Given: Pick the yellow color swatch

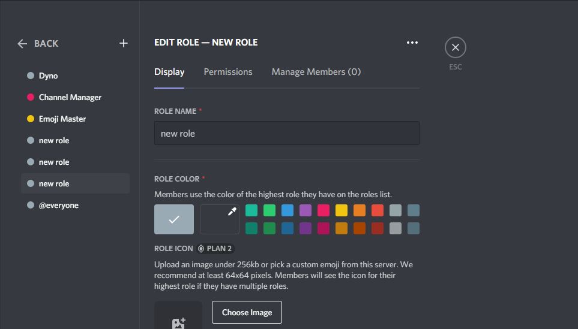Looking at the screenshot, I should click(342, 210).
